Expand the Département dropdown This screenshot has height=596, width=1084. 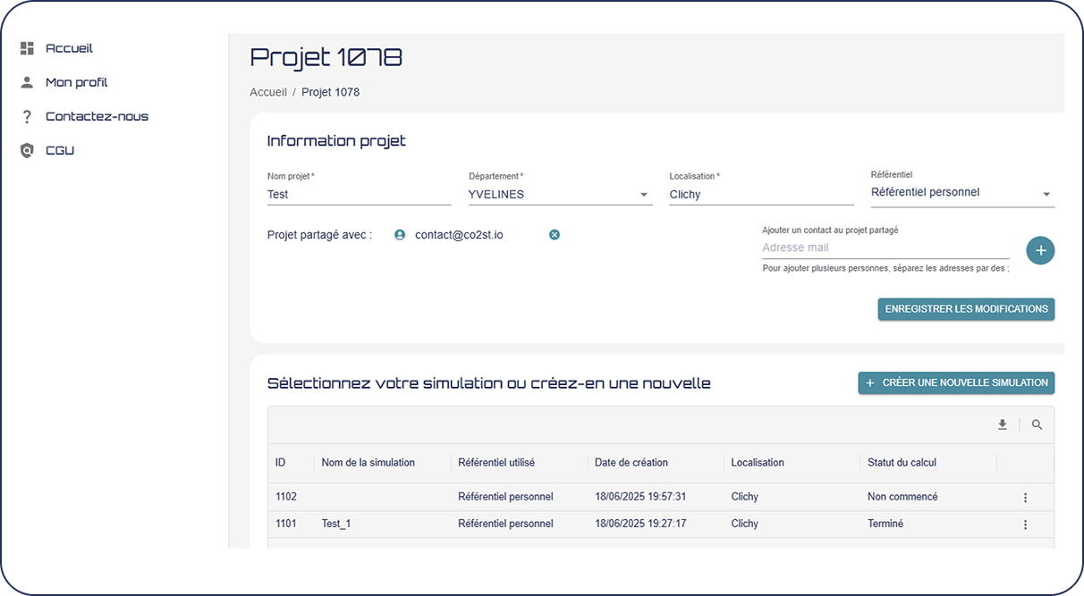tap(643, 195)
